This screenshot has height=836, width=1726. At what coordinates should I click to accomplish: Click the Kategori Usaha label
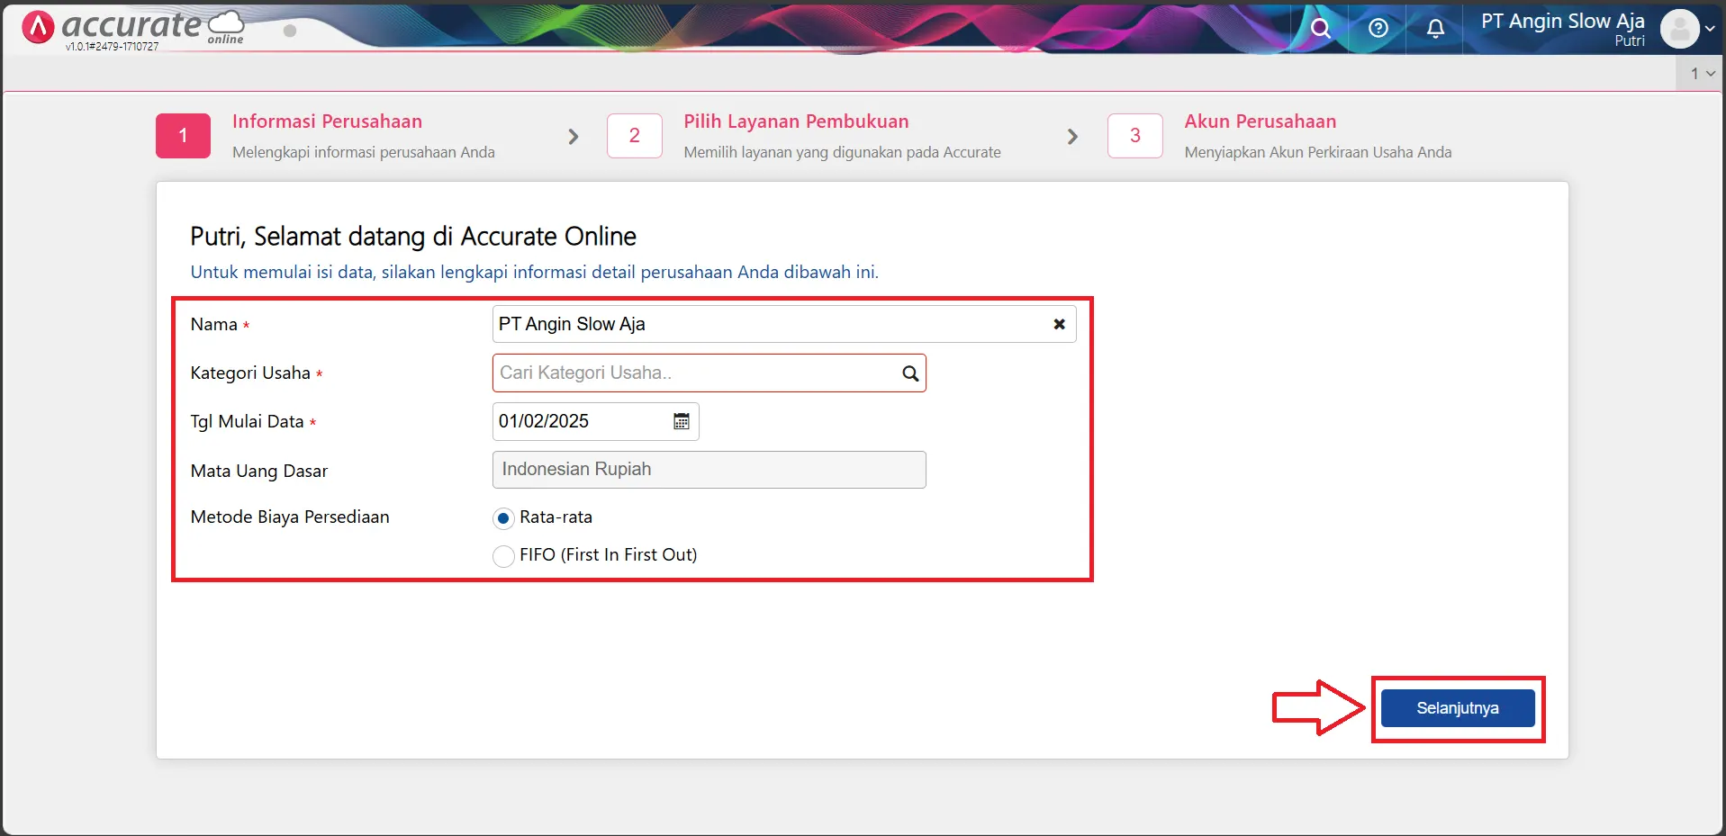point(250,373)
